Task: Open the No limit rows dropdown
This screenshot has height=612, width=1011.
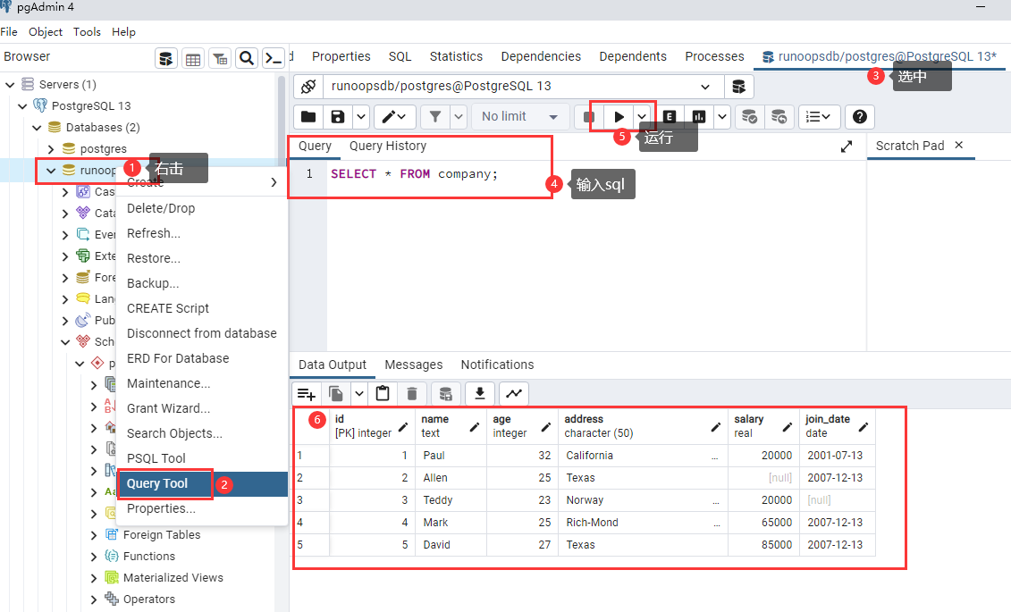Action: click(x=519, y=116)
